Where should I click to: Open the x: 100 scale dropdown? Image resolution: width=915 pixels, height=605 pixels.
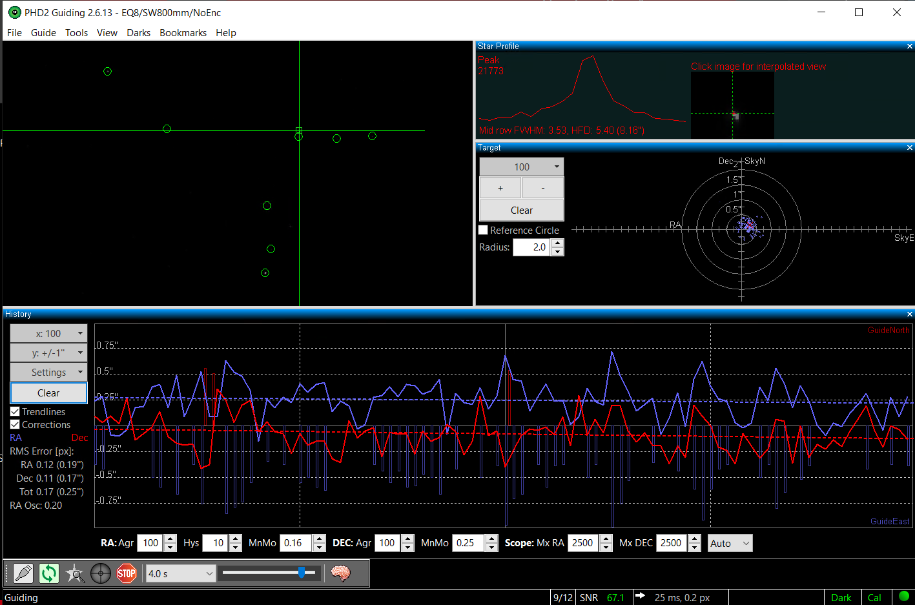coord(48,334)
